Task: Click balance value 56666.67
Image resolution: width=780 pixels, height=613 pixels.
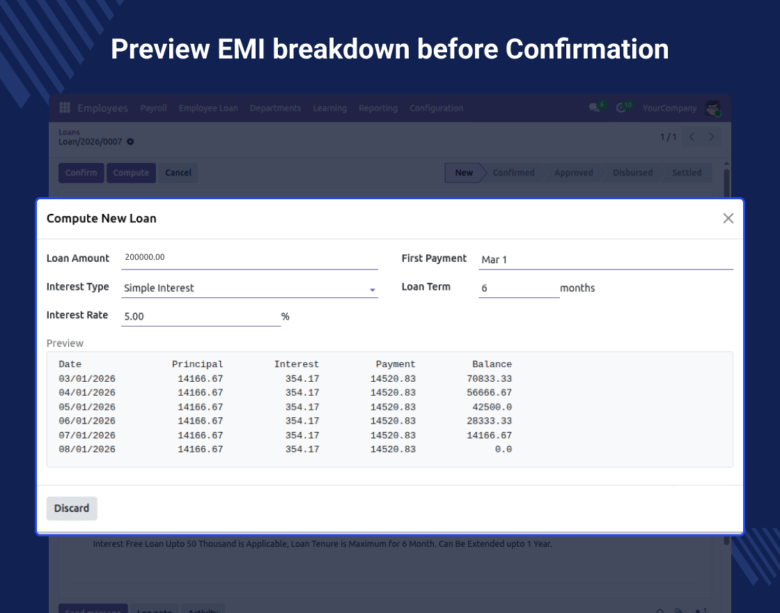Action: pos(489,393)
